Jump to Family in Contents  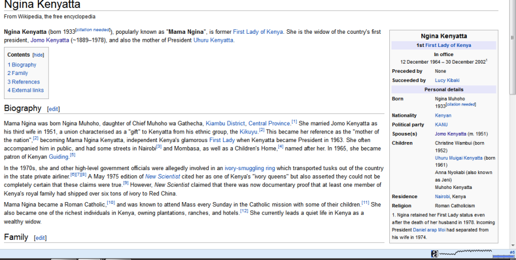point(18,73)
